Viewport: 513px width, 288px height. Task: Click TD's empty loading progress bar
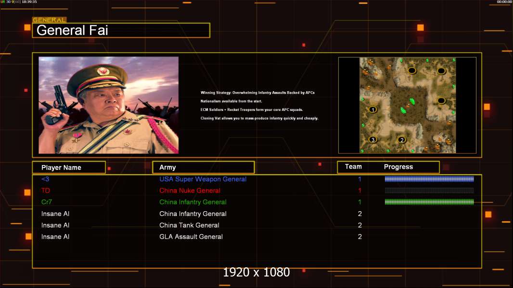429,191
